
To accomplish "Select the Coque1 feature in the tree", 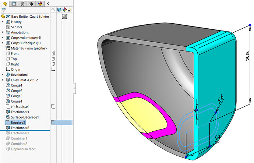I will [x=17, y=101].
